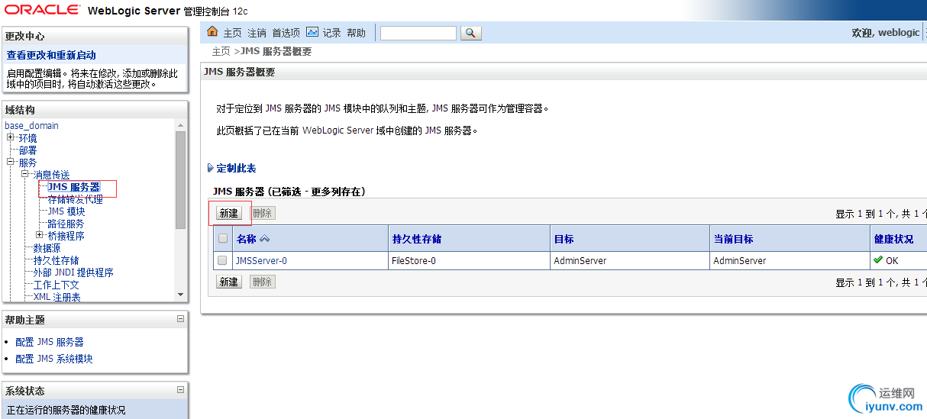
Task: Click 当前目标 column header
Action: click(733, 239)
